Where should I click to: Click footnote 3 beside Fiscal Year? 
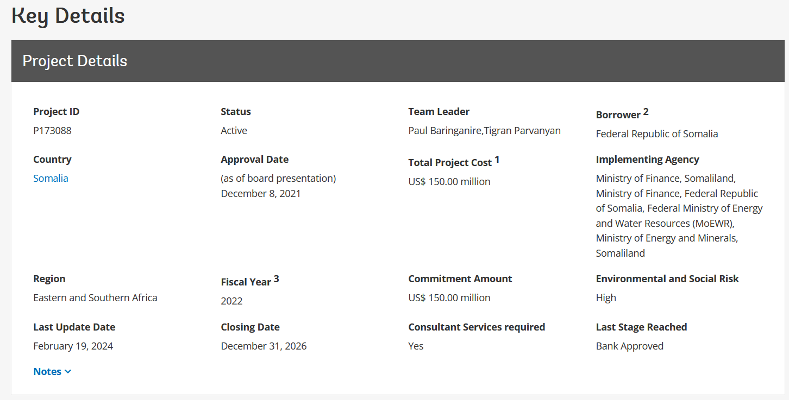tap(276, 279)
